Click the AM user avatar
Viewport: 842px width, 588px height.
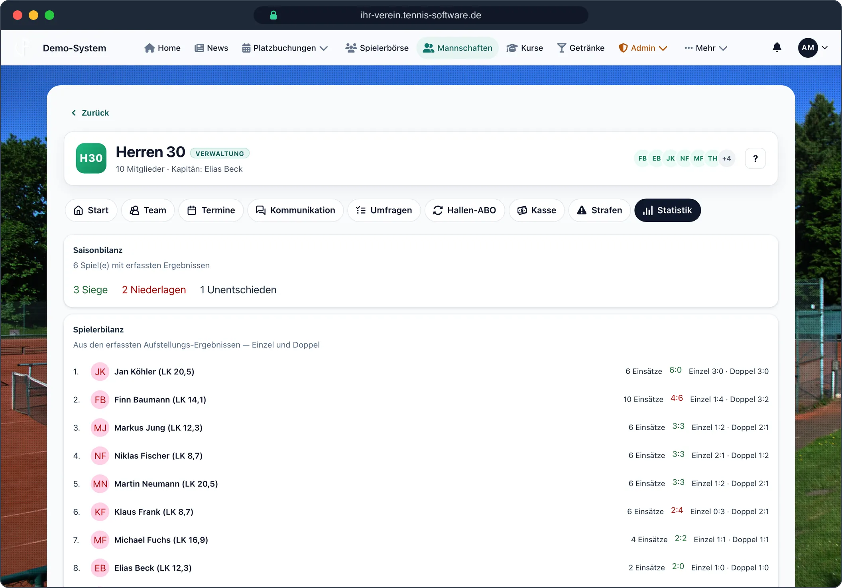click(x=808, y=48)
